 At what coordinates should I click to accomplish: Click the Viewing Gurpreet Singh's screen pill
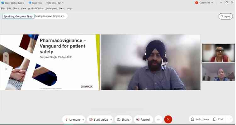pyautogui.click(x=51, y=16)
